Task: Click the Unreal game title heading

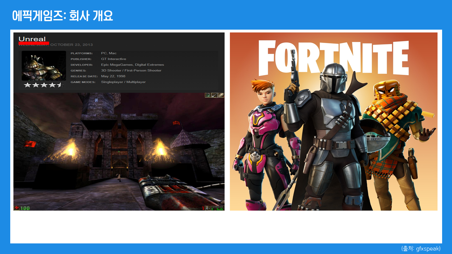Action: coord(32,39)
